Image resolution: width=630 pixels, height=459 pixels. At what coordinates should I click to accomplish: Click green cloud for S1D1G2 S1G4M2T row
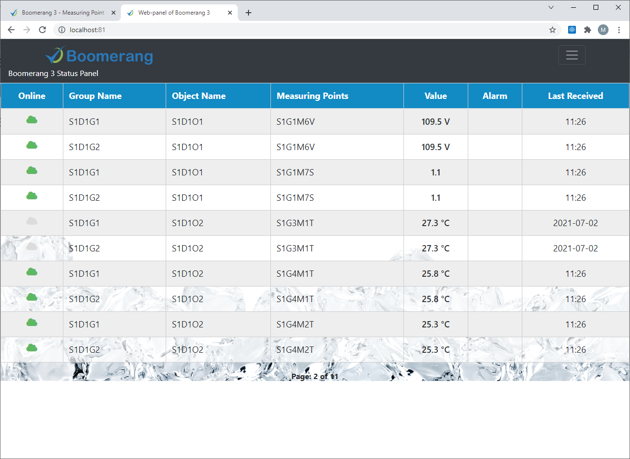tap(32, 348)
